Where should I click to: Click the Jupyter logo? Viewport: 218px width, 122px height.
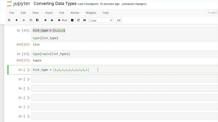click(18, 4)
